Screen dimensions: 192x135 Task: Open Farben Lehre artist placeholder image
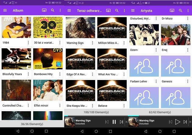144,66
